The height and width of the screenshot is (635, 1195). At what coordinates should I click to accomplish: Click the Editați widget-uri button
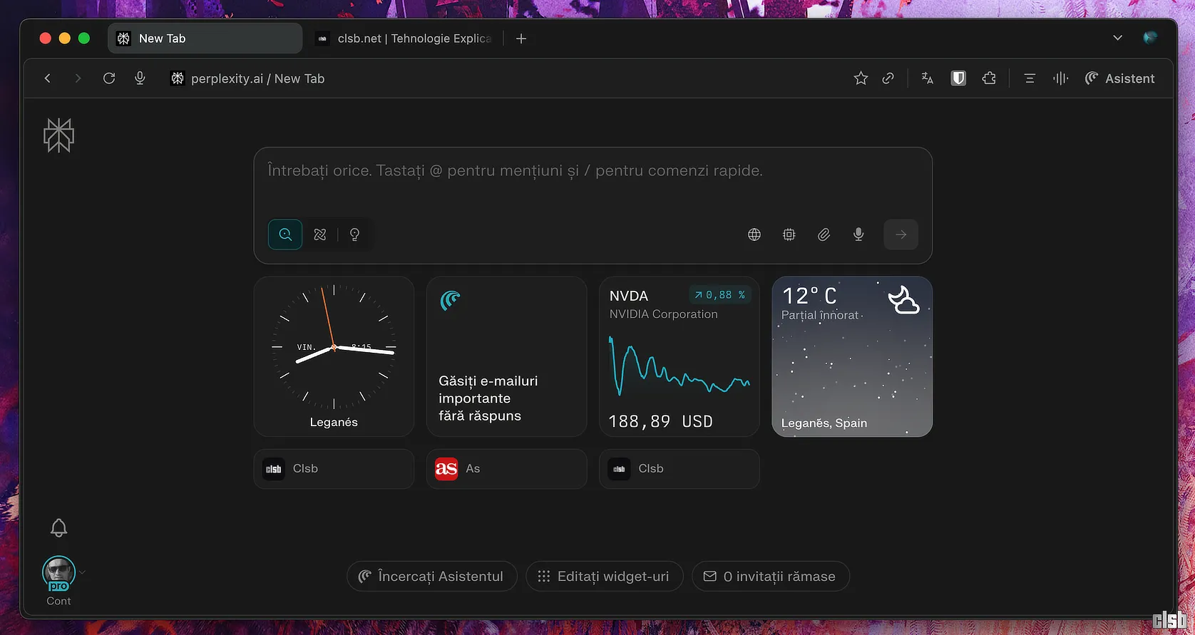[604, 577]
